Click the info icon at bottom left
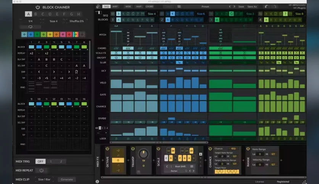The image size is (319, 184). (x=97, y=182)
